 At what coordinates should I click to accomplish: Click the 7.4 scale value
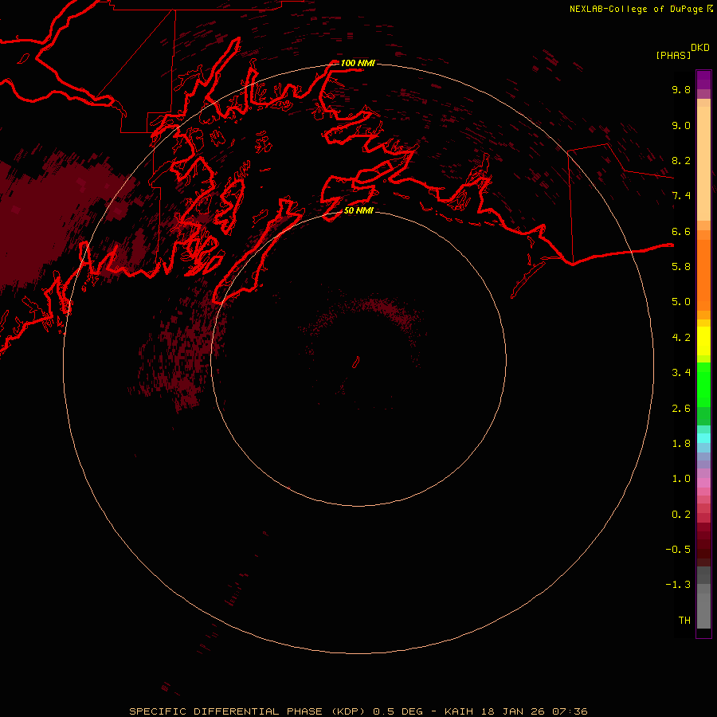[x=681, y=196]
